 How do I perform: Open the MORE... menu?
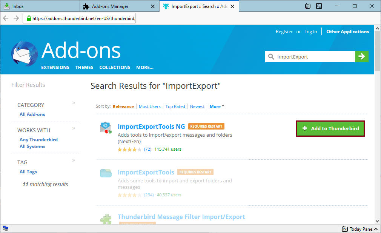(145, 67)
